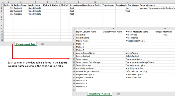175x96 pixels.
Task: Select column C header in config sheet
Action: tap(140, 29)
